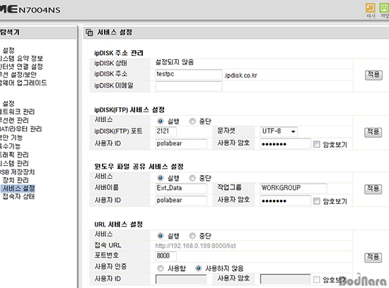Open 접속자 상태 in the sidebar
The height and width of the screenshot is (288, 389).
(18, 196)
